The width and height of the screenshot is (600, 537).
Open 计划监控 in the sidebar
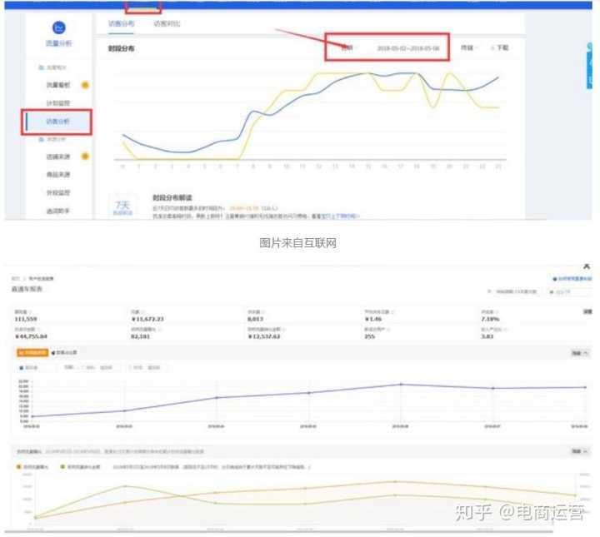point(58,103)
